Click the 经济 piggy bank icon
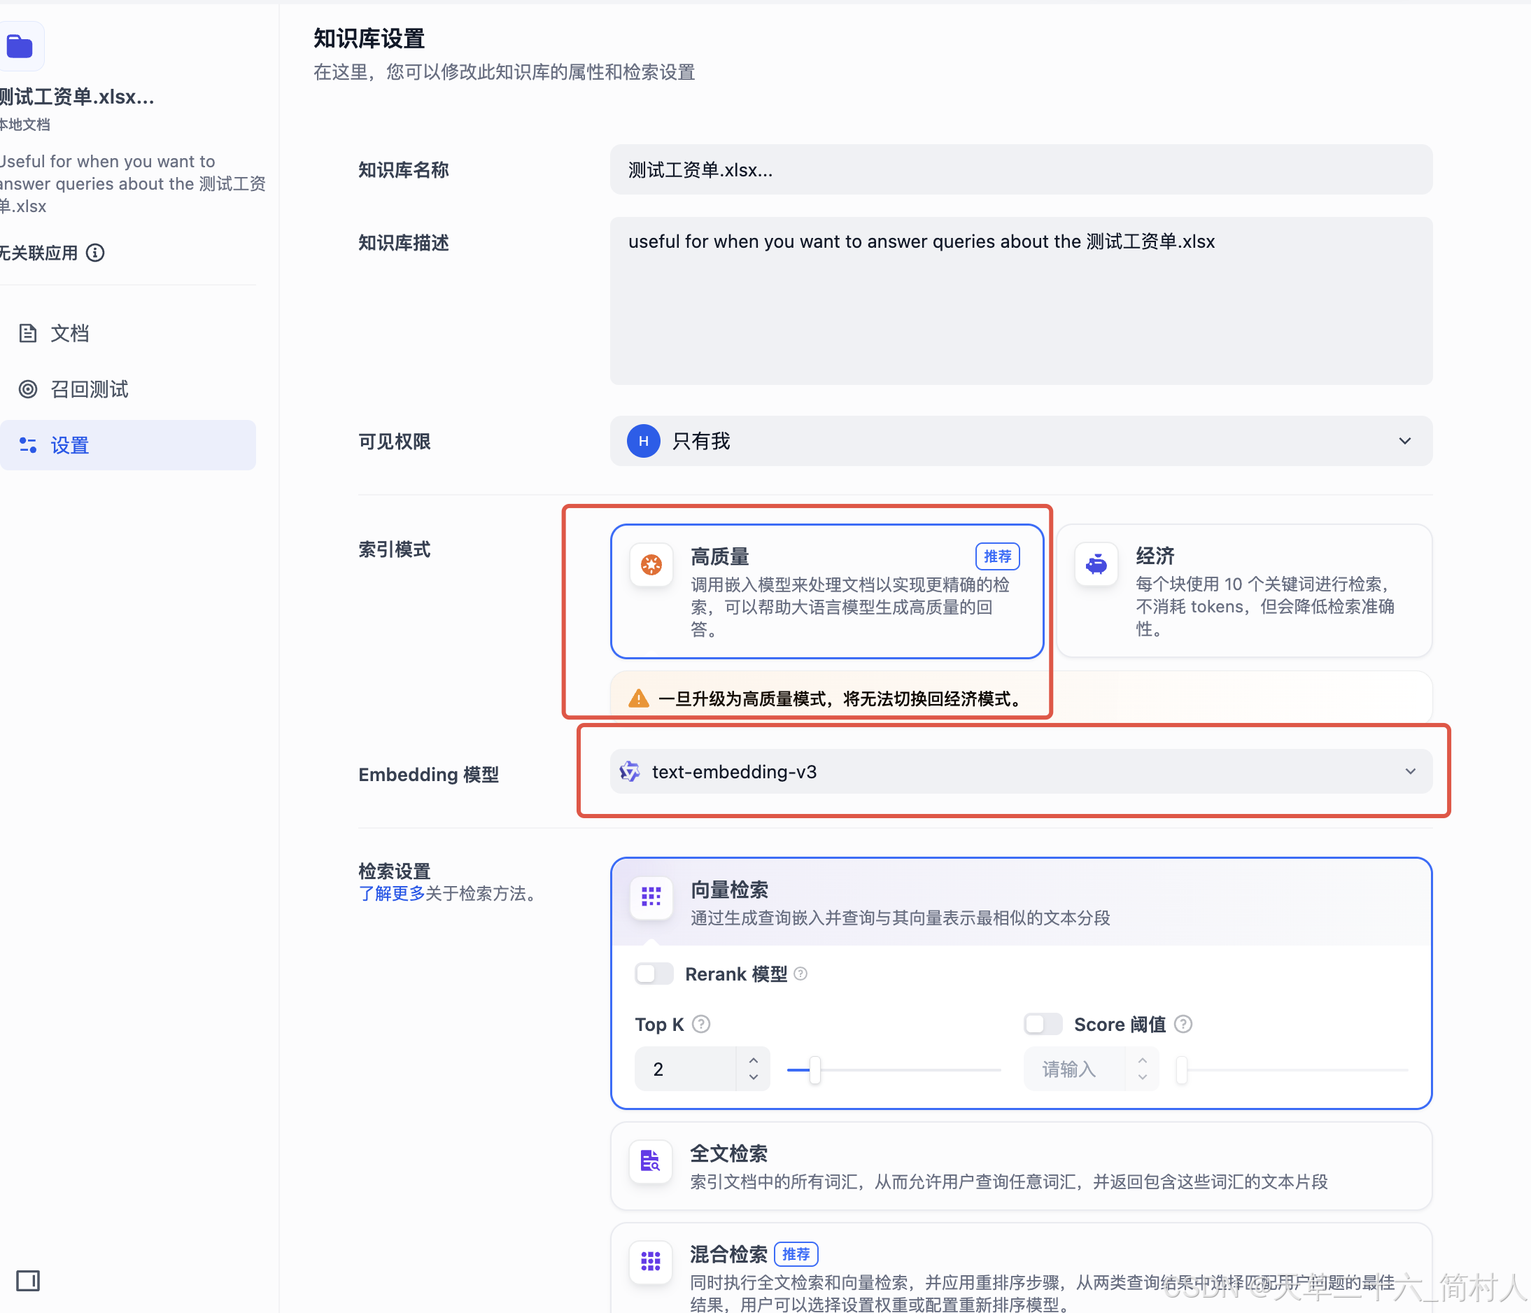Image resolution: width=1531 pixels, height=1313 pixels. [1096, 564]
